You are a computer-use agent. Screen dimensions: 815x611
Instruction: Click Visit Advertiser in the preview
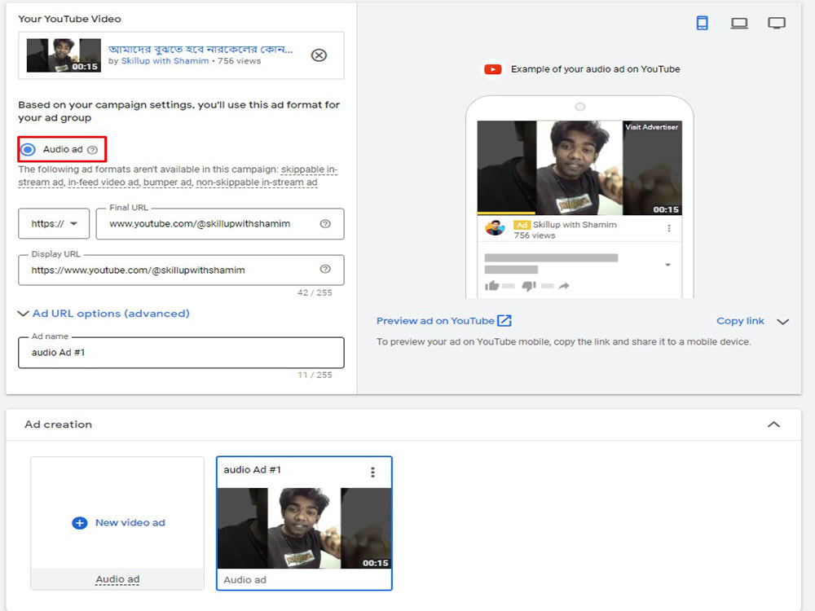(x=651, y=127)
